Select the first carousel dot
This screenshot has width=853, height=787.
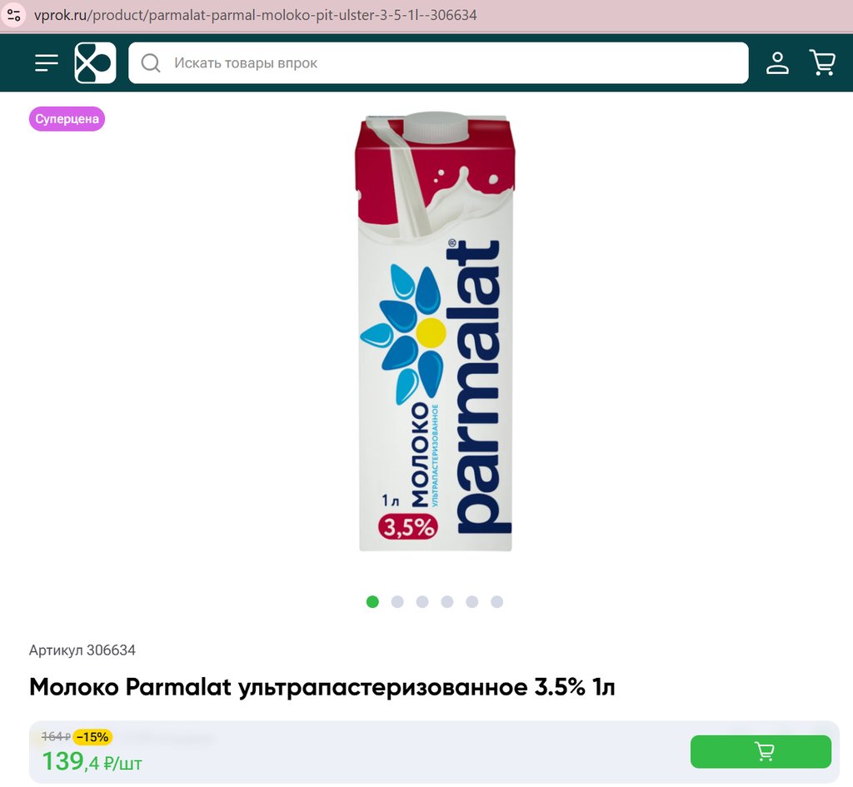tap(372, 601)
